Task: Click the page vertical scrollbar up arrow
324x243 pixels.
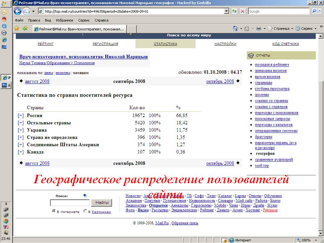Action: tap(321, 36)
